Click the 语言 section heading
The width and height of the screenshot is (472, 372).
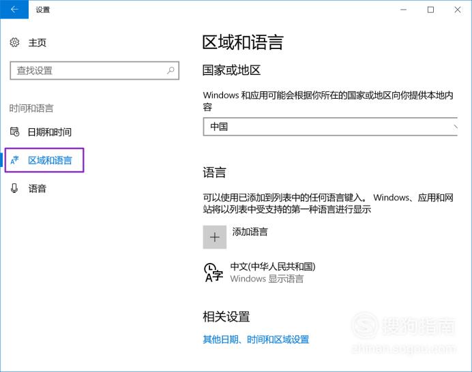pos(214,172)
